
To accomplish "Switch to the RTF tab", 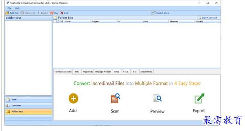I will [135, 72].
